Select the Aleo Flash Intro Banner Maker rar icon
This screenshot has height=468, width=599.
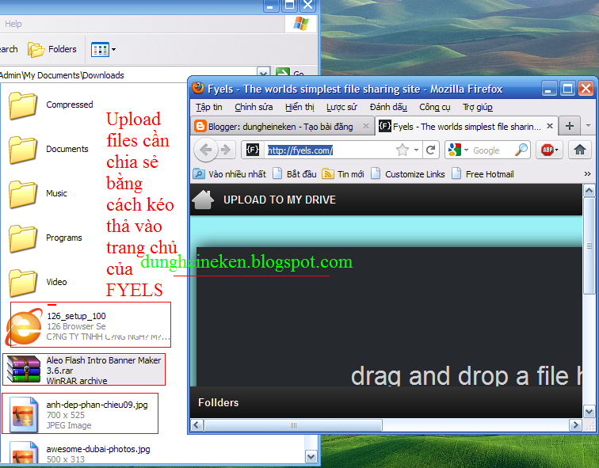(24, 369)
